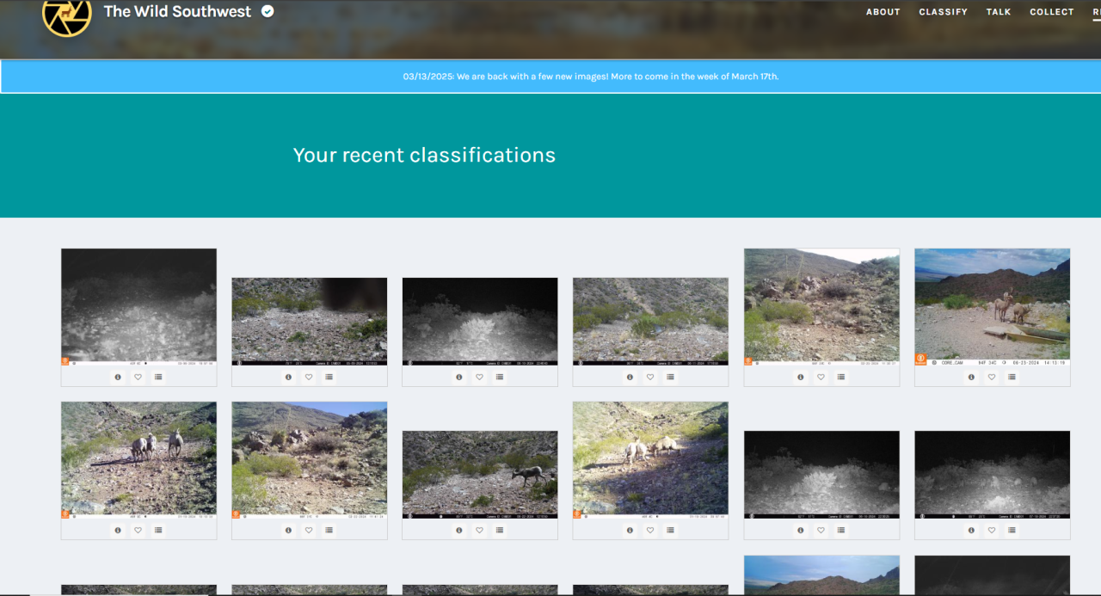Collect the tall rocky slope image with white sky
1101x596 pixels.
841,377
